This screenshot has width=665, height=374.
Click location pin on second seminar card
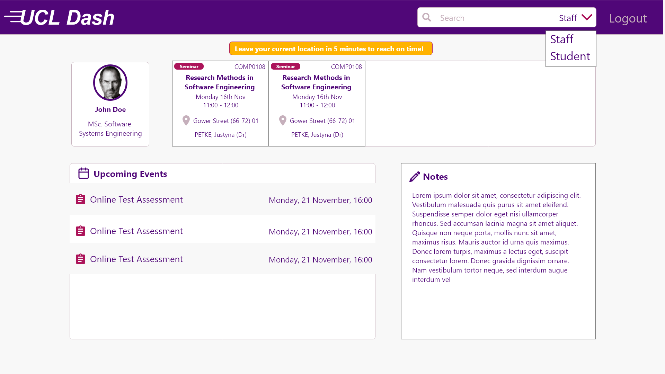coord(283,121)
